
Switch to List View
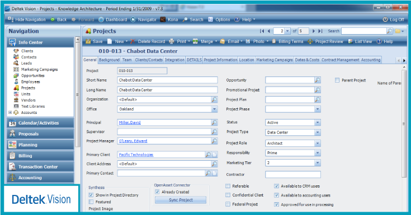coord(360,41)
